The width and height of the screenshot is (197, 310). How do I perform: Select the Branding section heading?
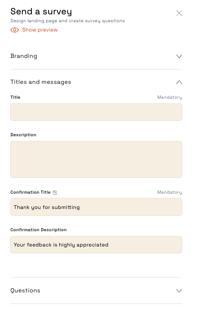click(x=24, y=56)
